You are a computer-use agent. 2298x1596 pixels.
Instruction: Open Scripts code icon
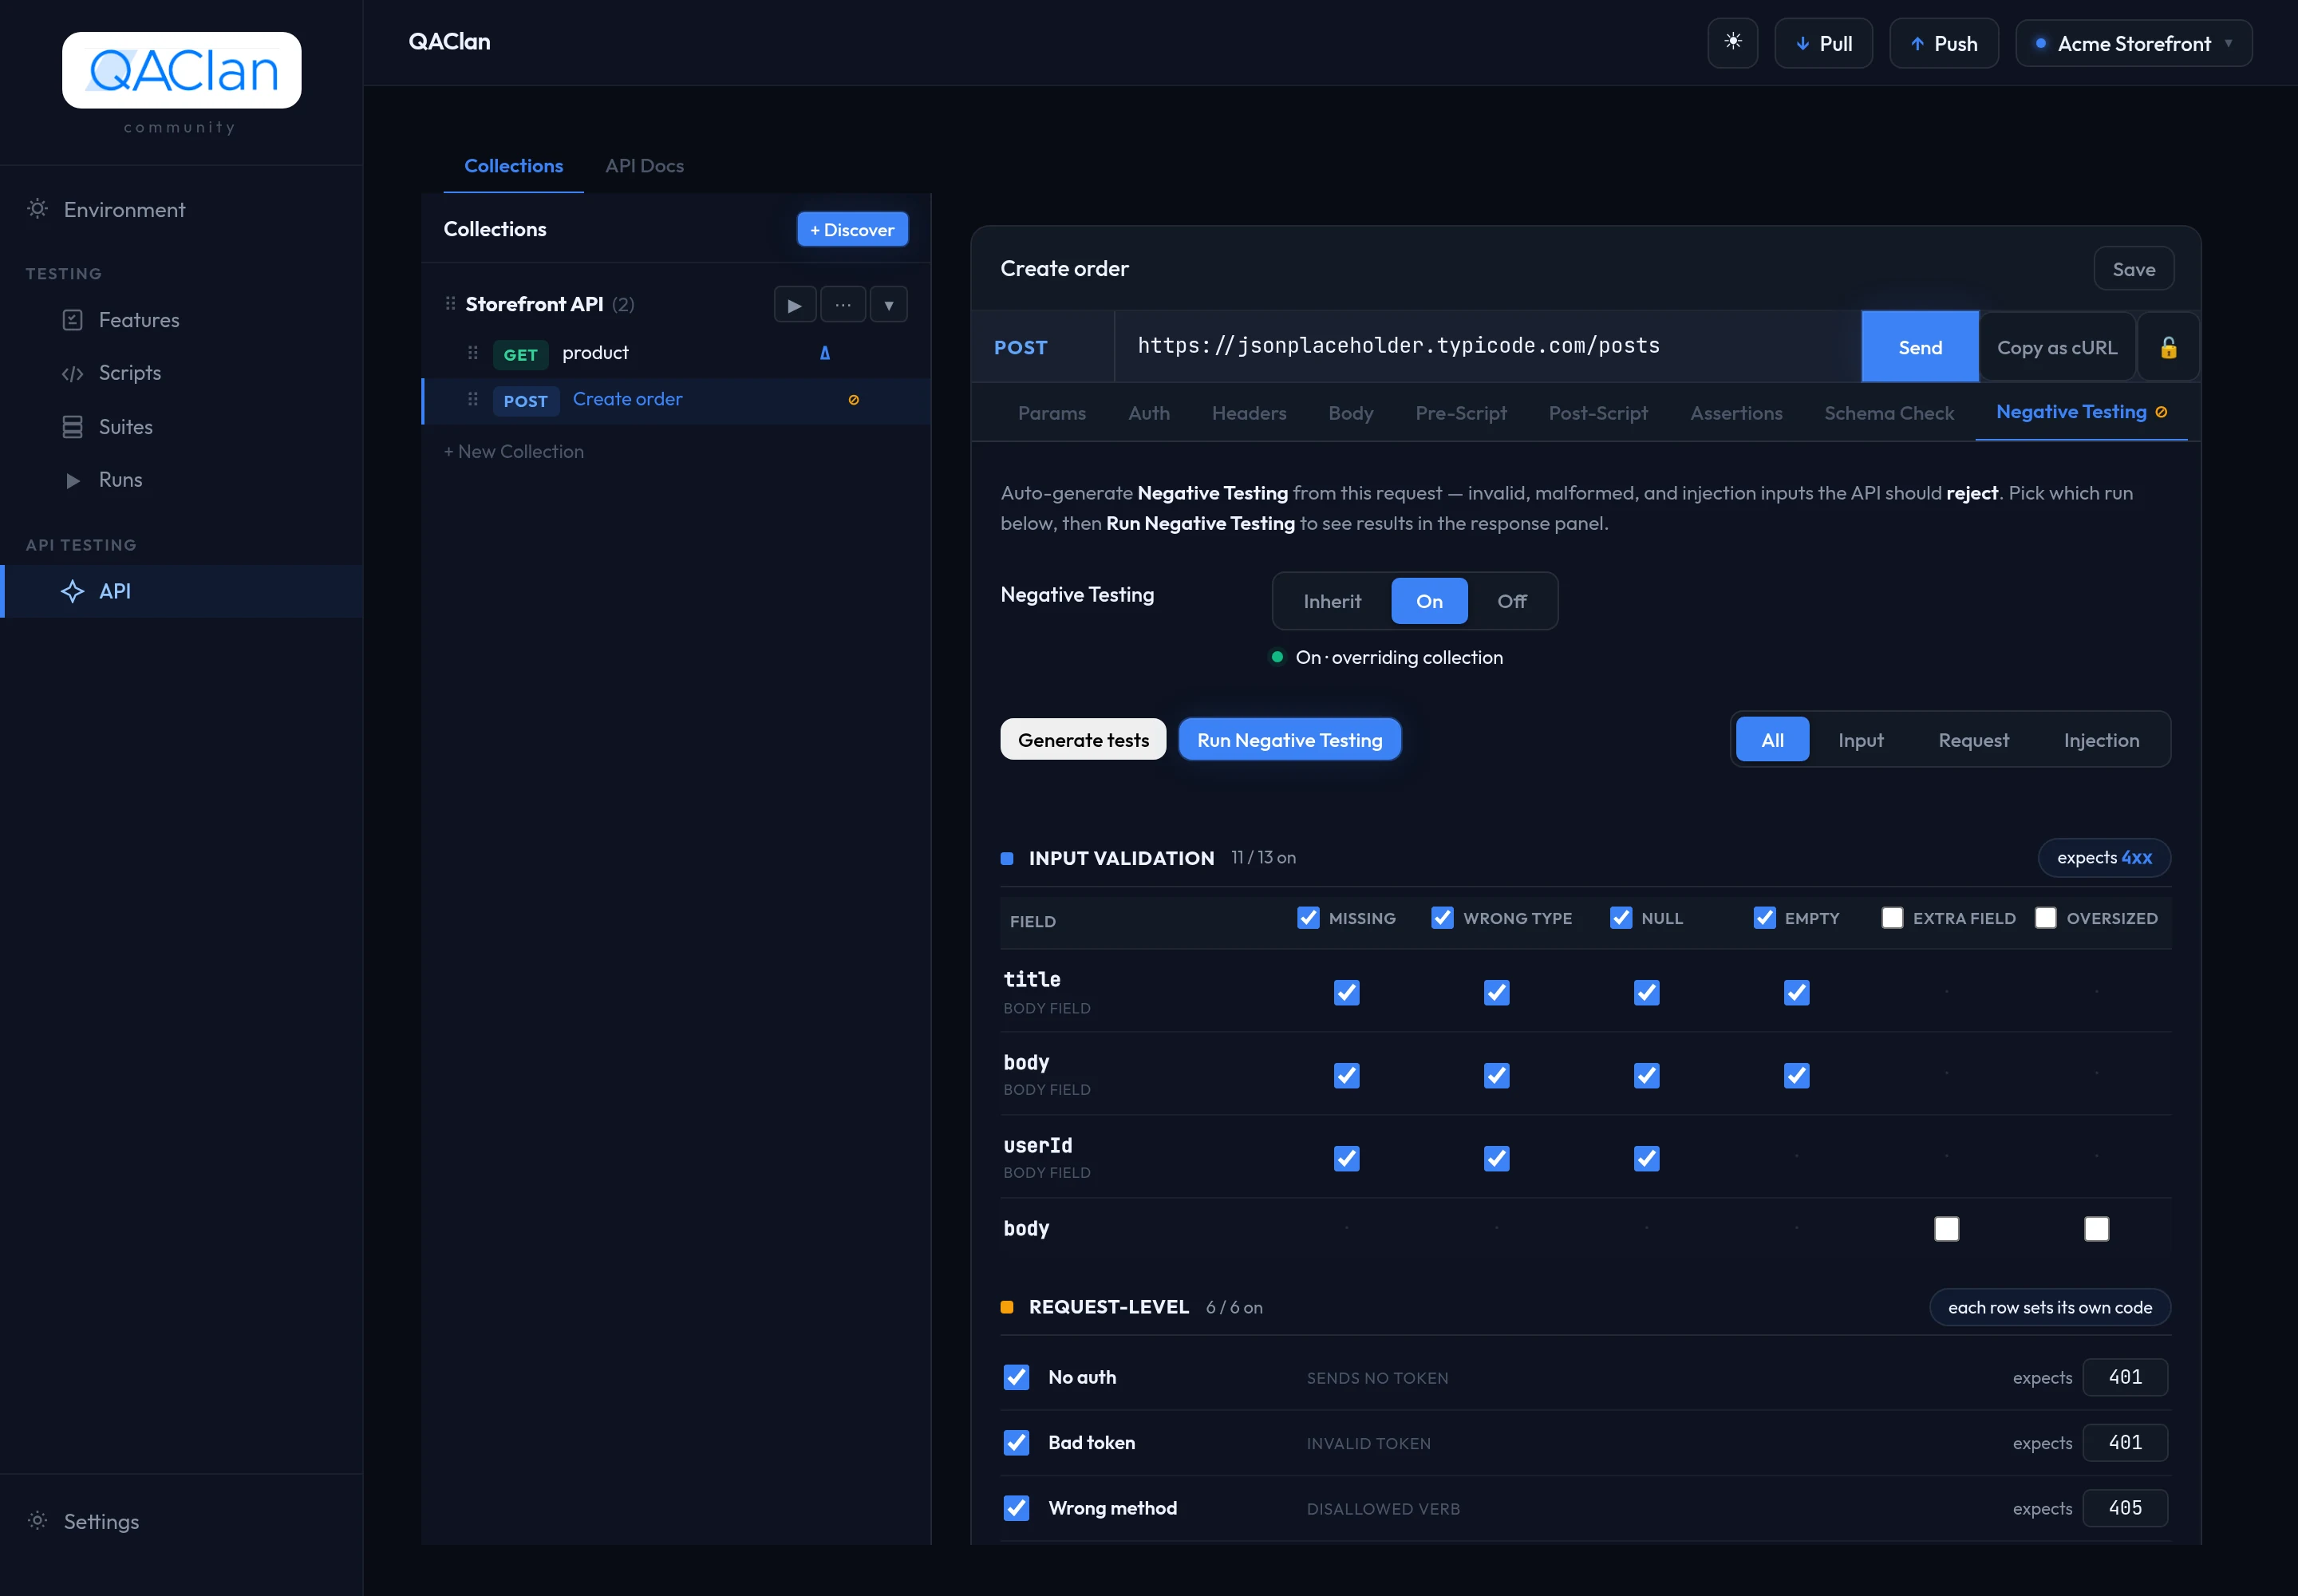72,373
